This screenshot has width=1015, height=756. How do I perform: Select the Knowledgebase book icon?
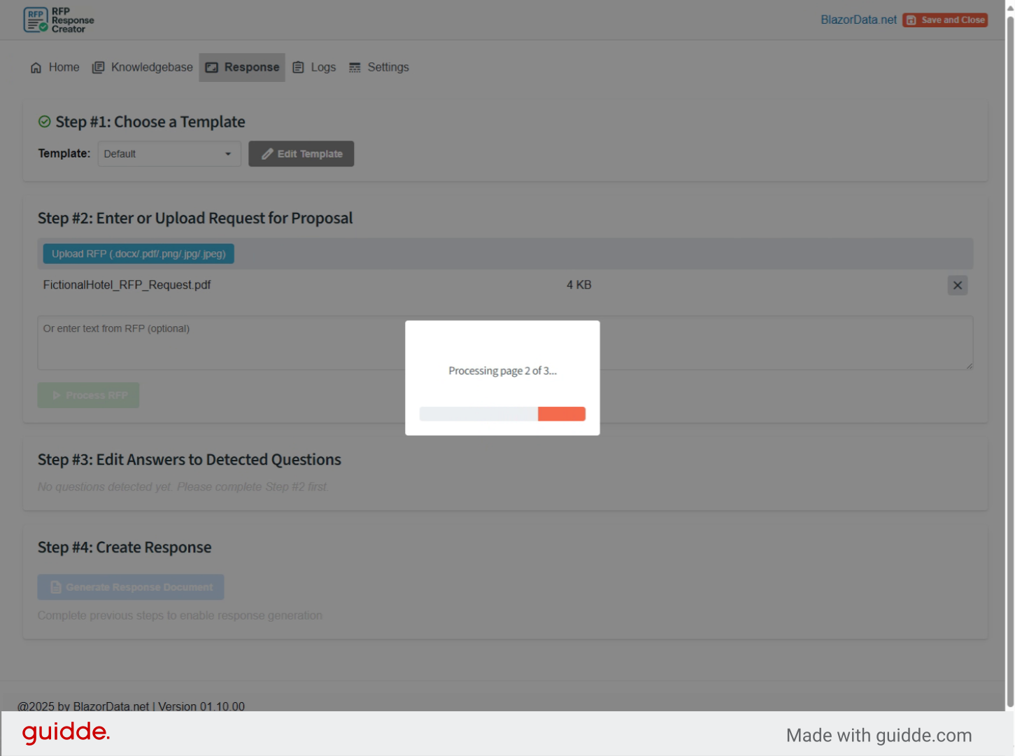[x=98, y=67]
